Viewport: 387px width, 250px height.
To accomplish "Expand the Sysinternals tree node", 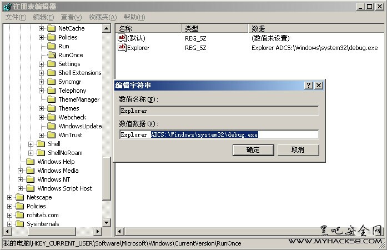I will [9, 224].
